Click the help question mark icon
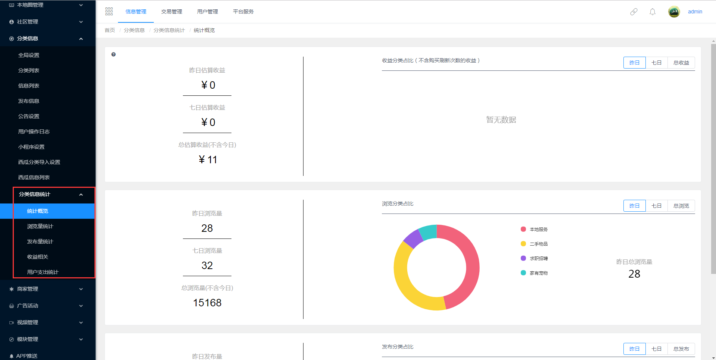The image size is (716, 360). 113,54
